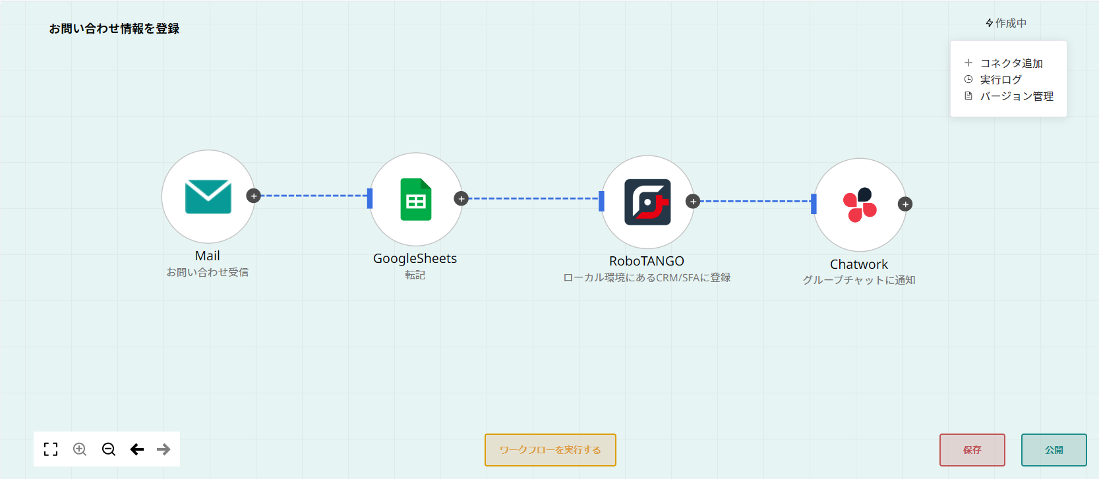Undo with the left arrow icon
1099x479 pixels.
[137, 449]
